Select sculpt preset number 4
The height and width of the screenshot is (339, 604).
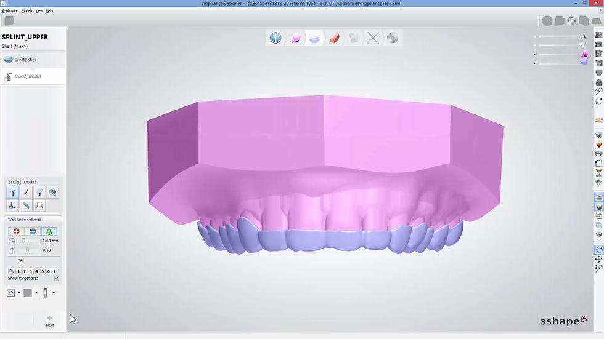point(36,271)
